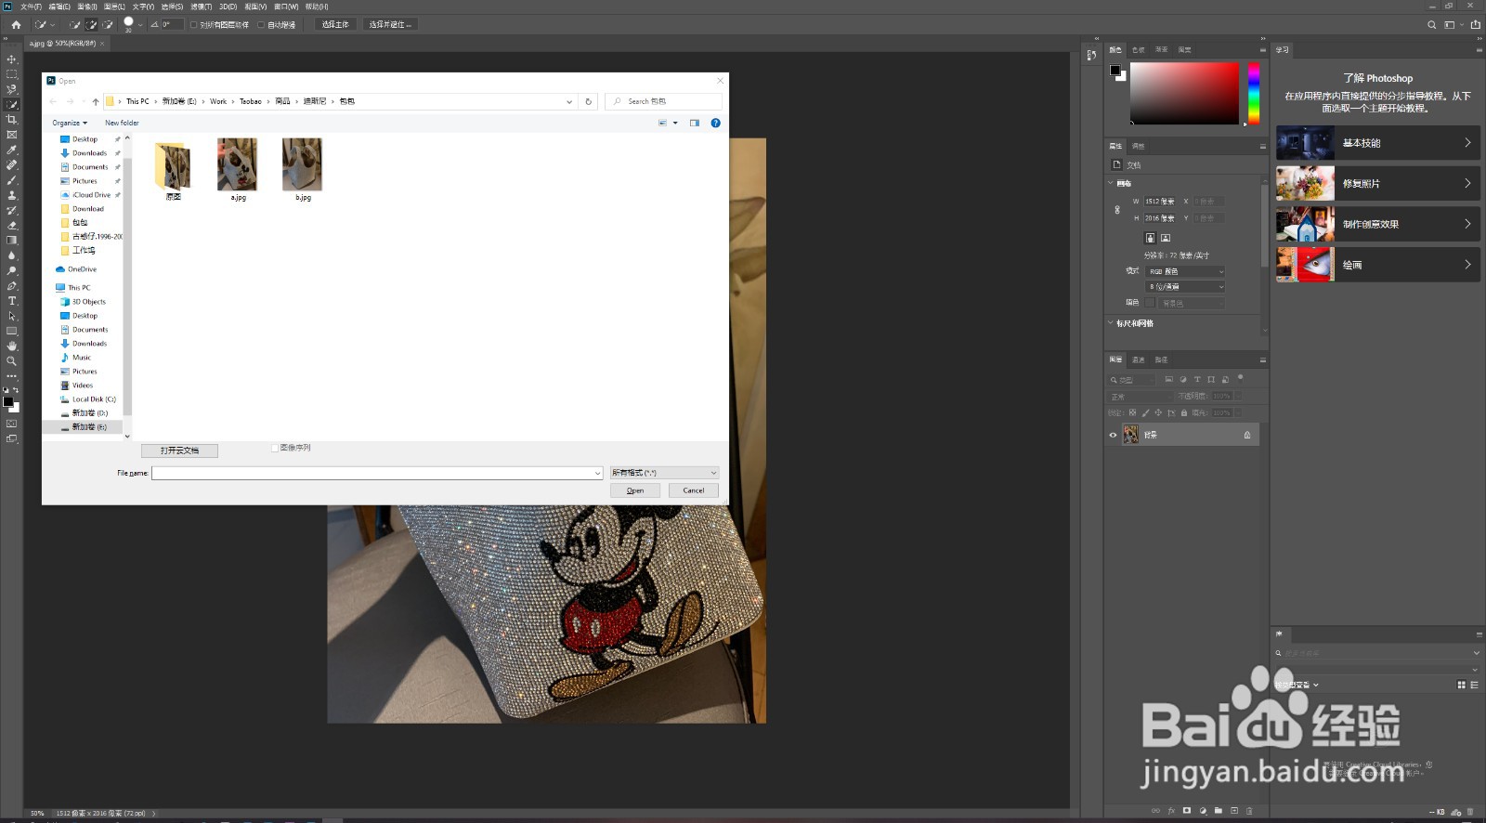Open the File name history dropdown arrow
1486x823 pixels.
coord(597,473)
